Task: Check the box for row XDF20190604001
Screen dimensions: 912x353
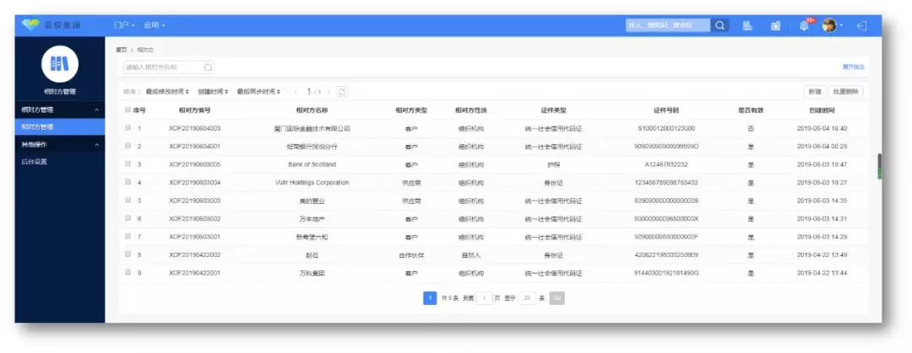Action: click(128, 146)
